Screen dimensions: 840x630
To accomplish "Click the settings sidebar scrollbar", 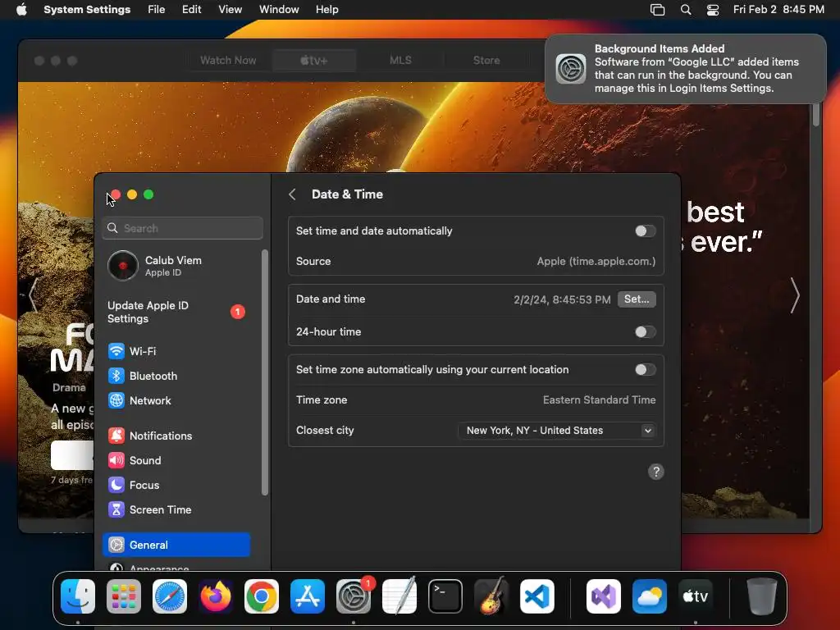I will (x=264, y=373).
